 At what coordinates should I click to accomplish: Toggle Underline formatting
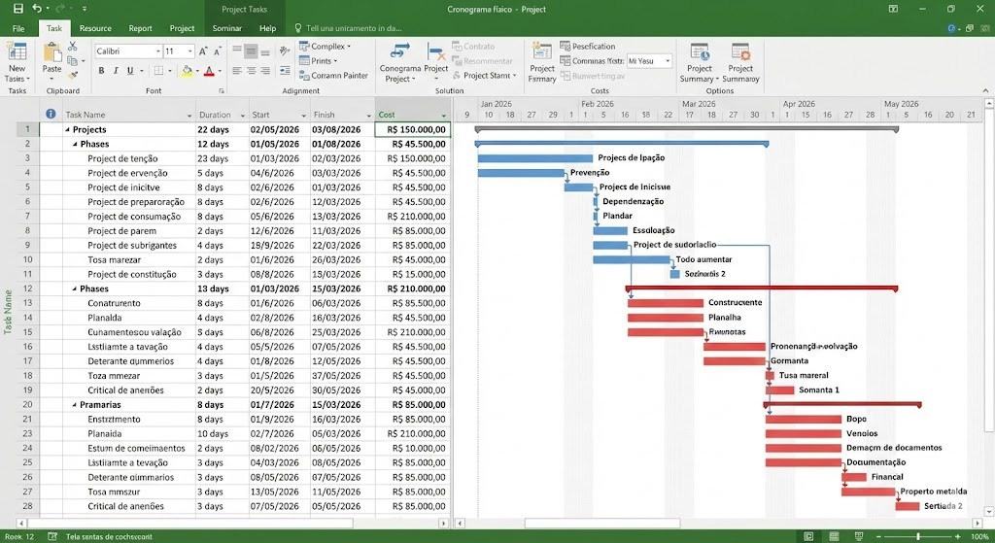coord(129,71)
